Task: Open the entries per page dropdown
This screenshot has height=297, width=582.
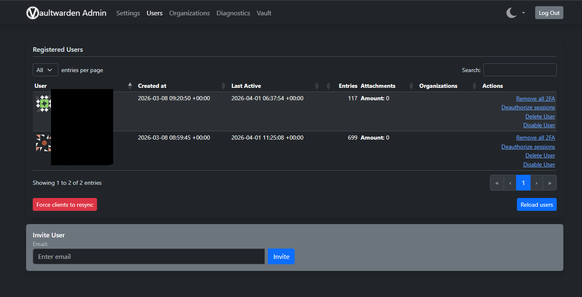Action: coord(45,70)
